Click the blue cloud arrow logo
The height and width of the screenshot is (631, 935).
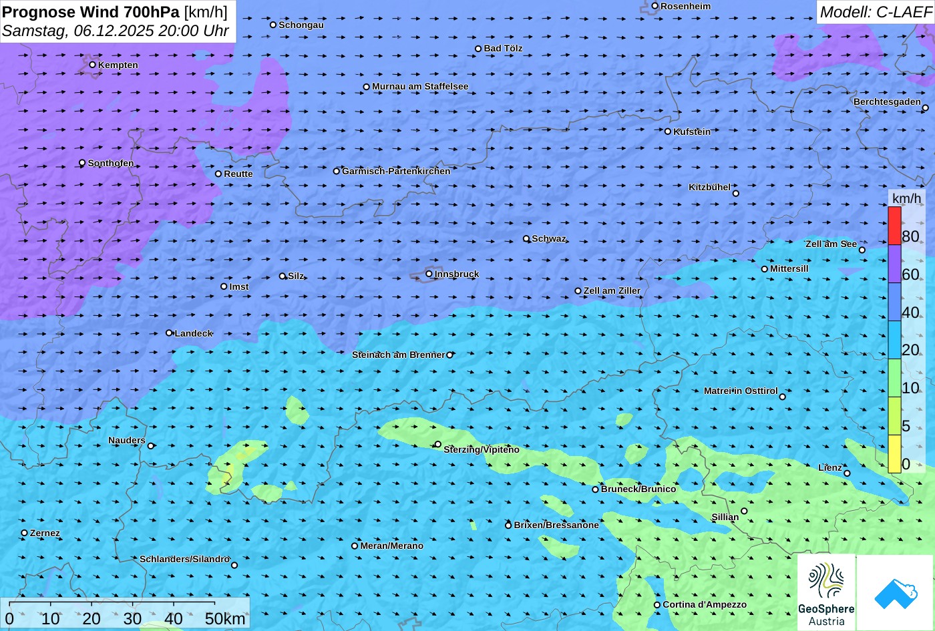coord(895,592)
